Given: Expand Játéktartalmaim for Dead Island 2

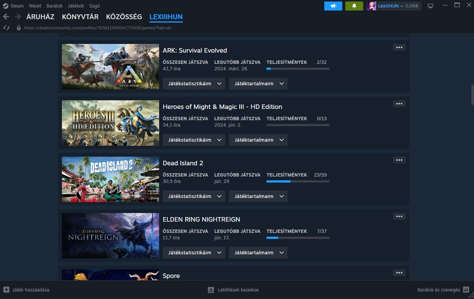Looking at the screenshot, I should point(258,196).
